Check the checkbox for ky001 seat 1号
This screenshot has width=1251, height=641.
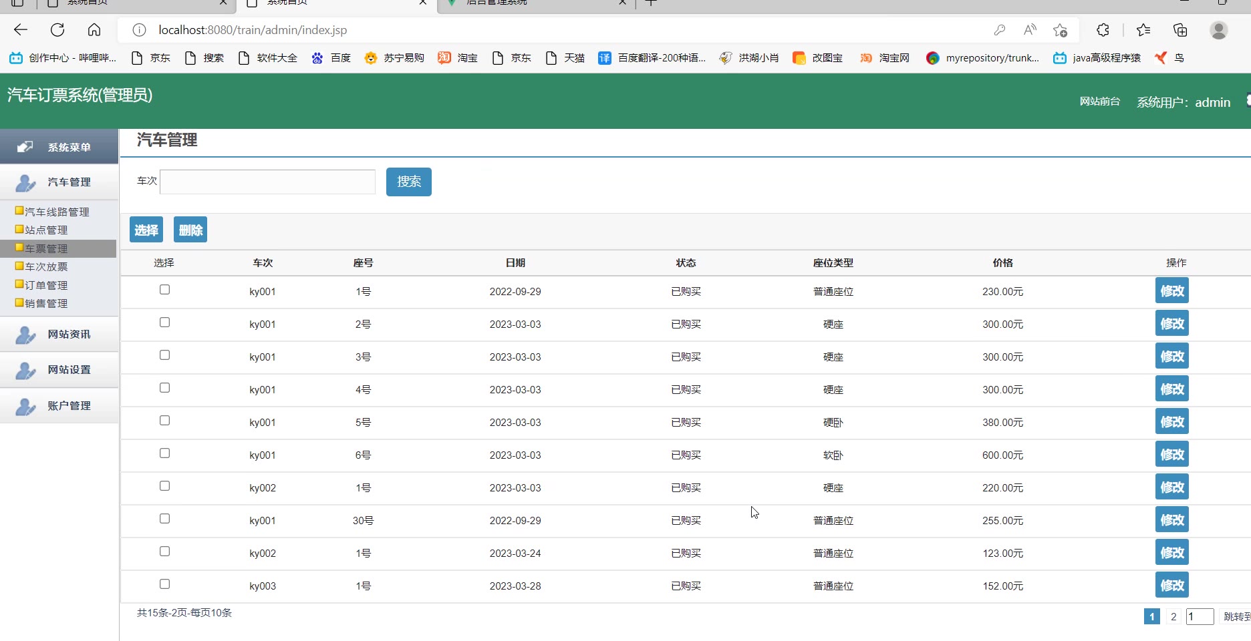165,290
